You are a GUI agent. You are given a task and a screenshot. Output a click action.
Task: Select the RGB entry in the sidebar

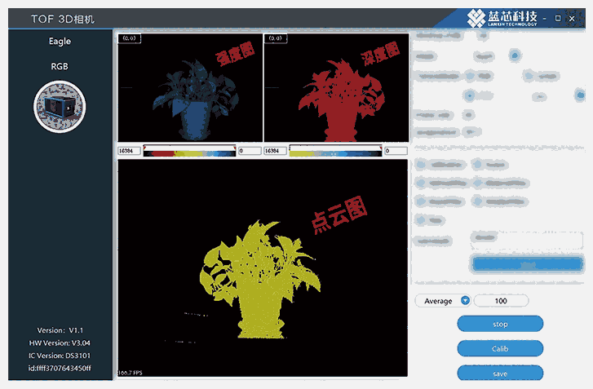[60, 66]
